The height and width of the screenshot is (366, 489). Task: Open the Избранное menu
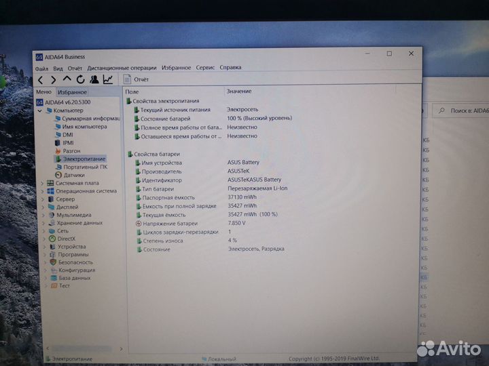(x=176, y=68)
